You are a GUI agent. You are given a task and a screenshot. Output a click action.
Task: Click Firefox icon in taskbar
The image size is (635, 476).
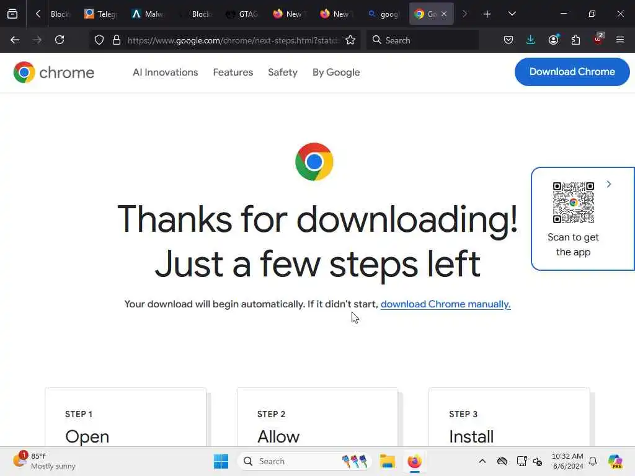click(x=415, y=461)
